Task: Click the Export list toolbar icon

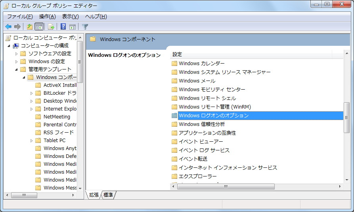Action: point(51,27)
